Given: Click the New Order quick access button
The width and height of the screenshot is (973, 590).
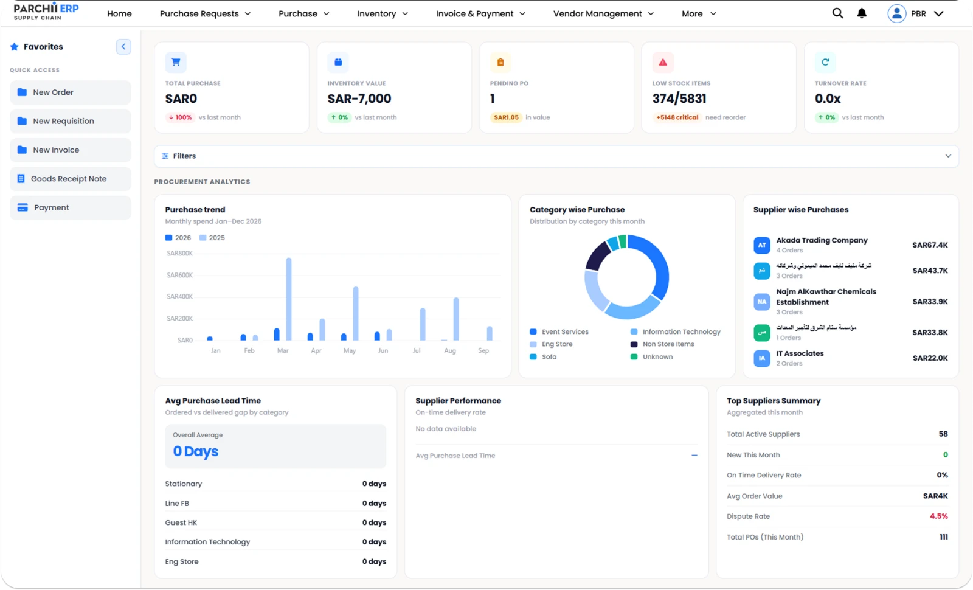Looking at the screenshot, I should coord(71,92).
